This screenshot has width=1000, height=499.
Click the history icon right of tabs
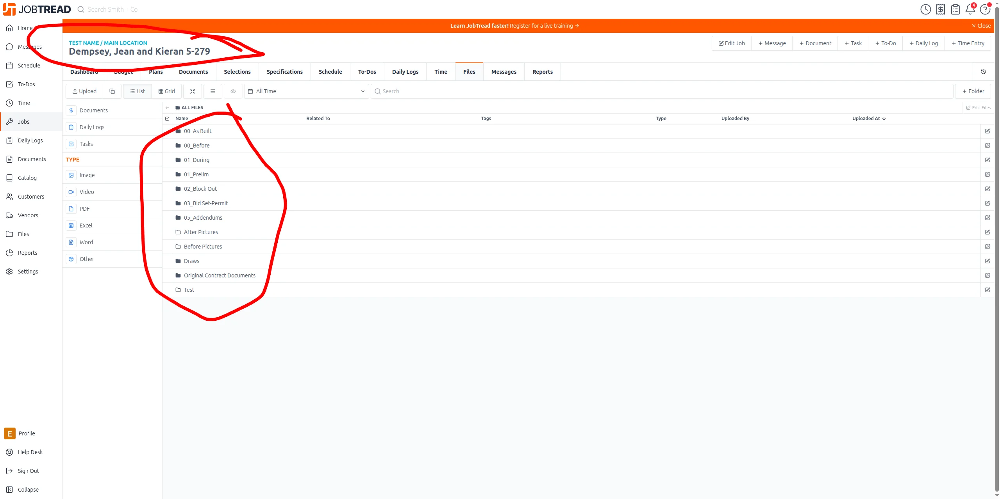tap(983, 72)
